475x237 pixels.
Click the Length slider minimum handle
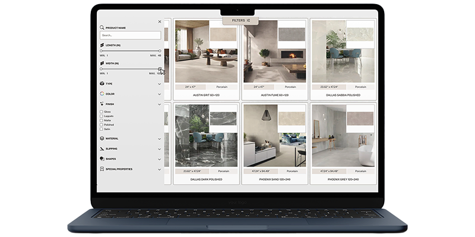pos(102,51)
